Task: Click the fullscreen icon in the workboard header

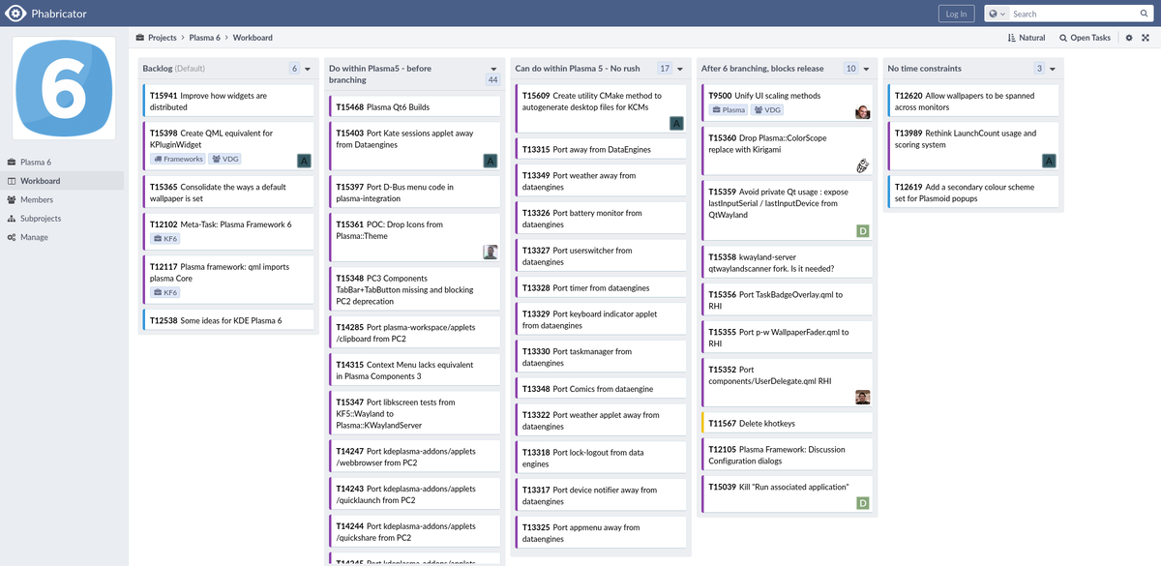Action: tap(1146, 38)
